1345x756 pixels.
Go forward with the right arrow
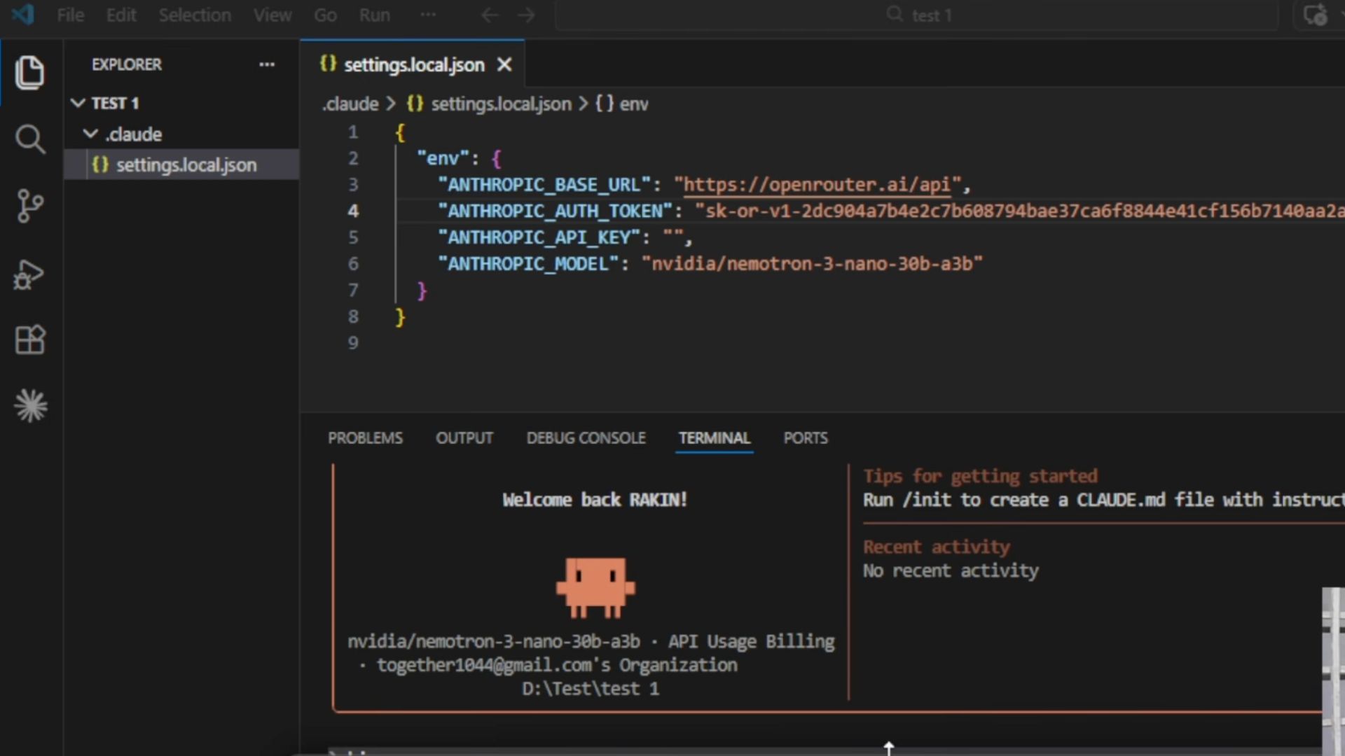coord(526,15)
